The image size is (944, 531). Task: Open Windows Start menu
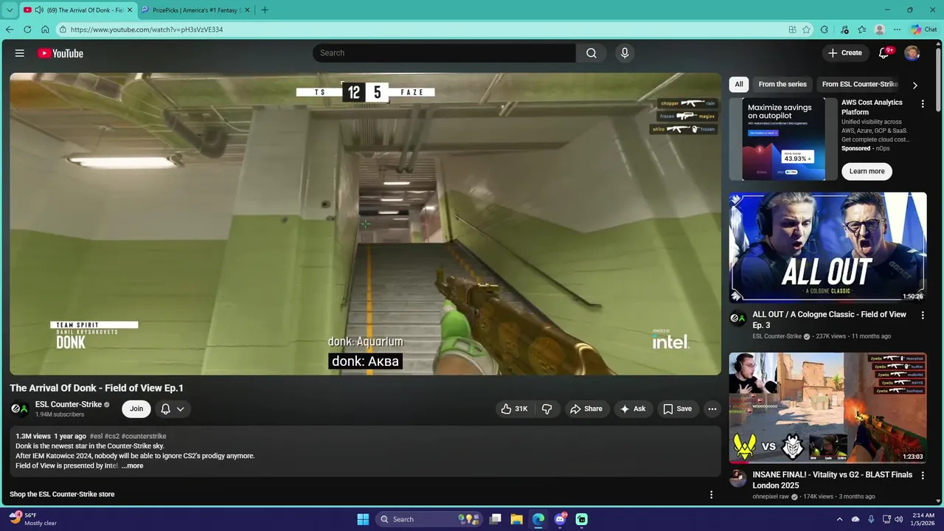coord(363,519)
